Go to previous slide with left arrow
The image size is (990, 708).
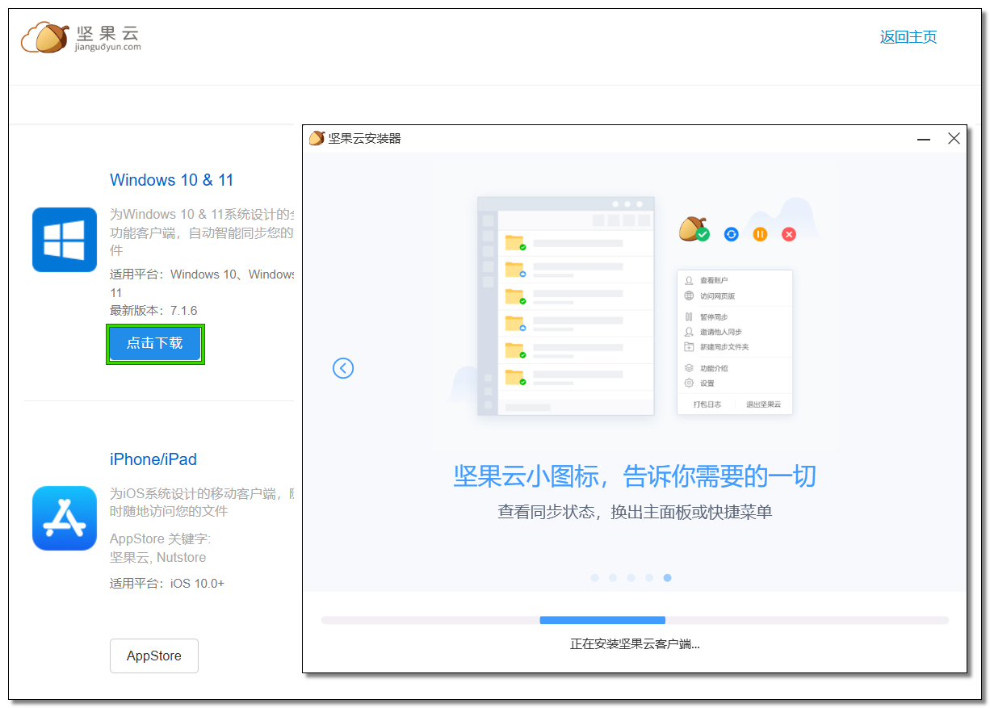pos(343,368)
